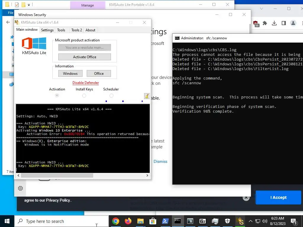Switch to Command Prompt taskbar icon

pyautogui.click(x=178, y=221)
